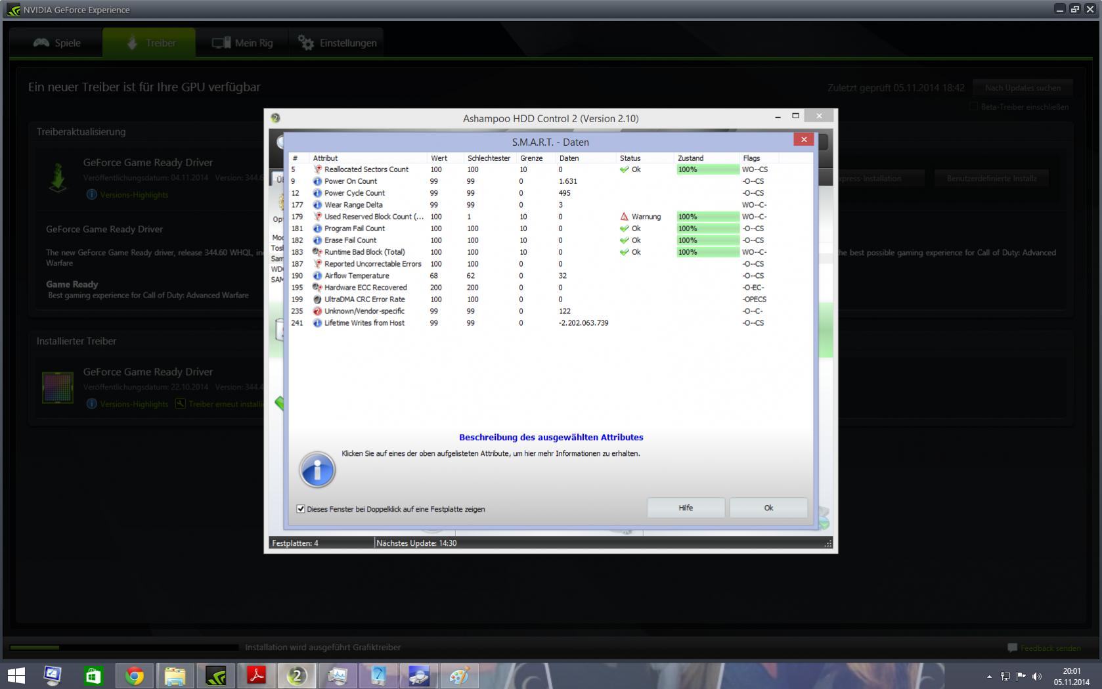Screen dimensions: 1102x689
Task: Click the Flags value -OPECS
Action: pyautogui.click(x=754, y=300)
